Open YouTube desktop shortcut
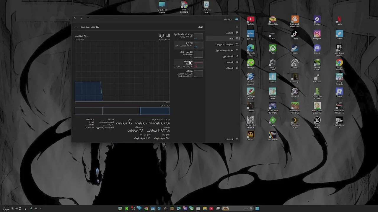This screenshot has width=378, height=212. [251, 21]
